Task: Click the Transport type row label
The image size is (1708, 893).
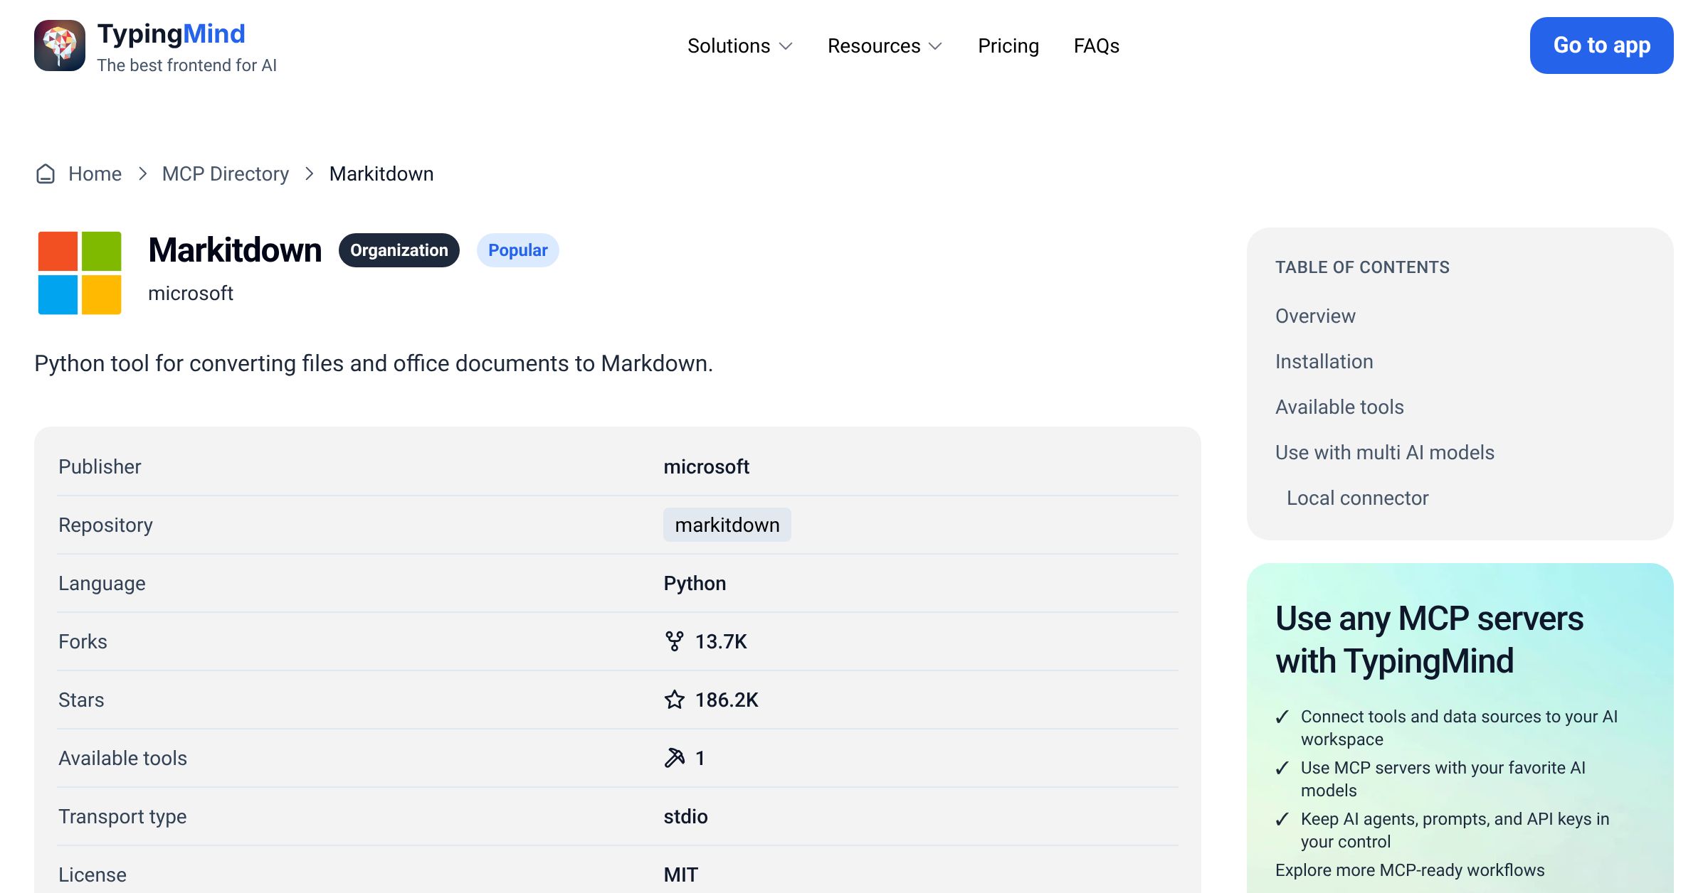Action: point(122,816)
